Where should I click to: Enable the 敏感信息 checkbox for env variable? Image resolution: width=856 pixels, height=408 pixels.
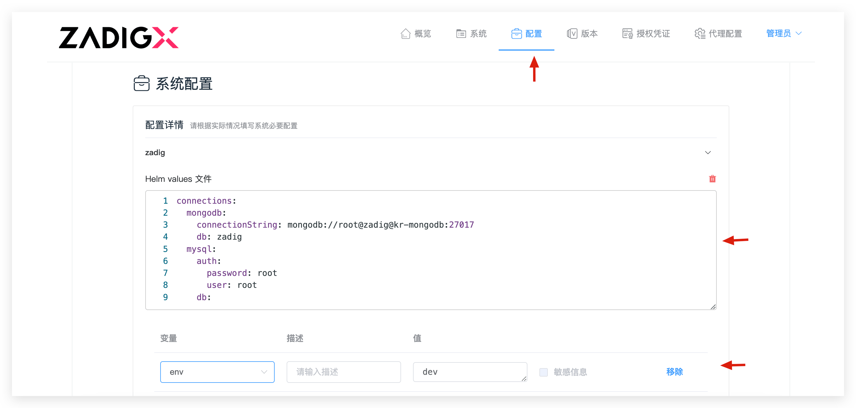[x=544, y=372]
